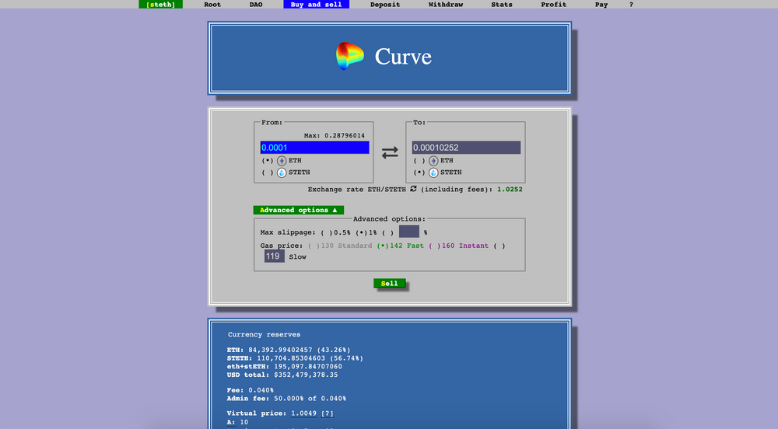The height and width of the screenshot is (429, 778).
Task: Refresh the exchange rate direction icon
Action: (x=413, y=189)
